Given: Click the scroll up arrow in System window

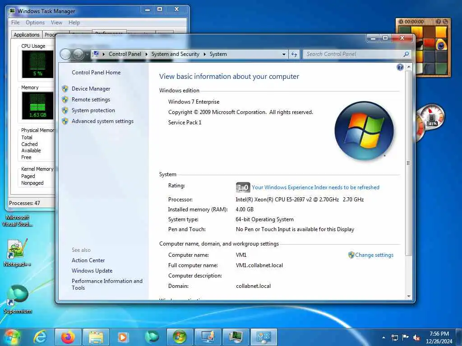Looking at the screenshot, I should click(x=408, y=68).
